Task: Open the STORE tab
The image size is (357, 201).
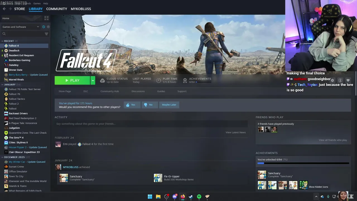Action: coord(20,9)
